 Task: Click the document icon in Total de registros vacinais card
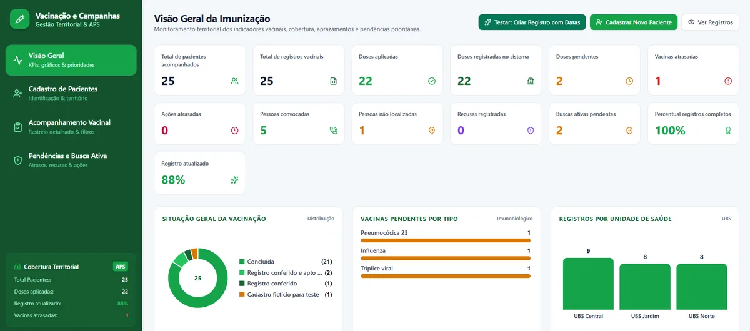[x=334, y=81]
